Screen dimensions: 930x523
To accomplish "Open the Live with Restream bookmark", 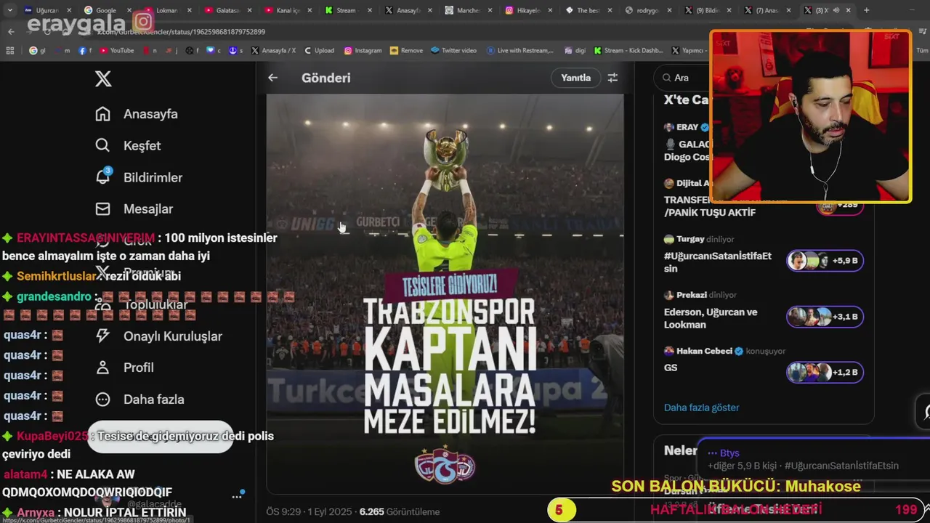I will coord(520,50).
